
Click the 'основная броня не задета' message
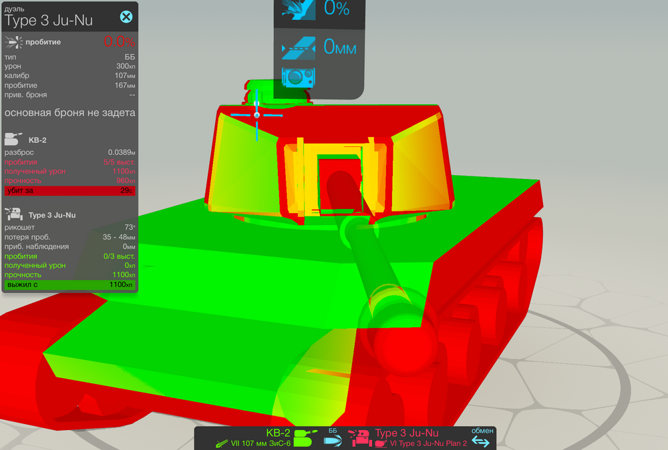70,113
